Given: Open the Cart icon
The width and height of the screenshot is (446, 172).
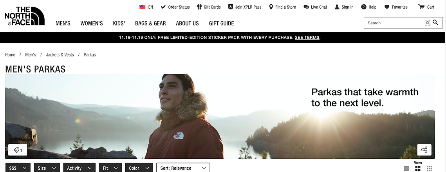Looking at the screenshot, I should pyautogui.click(x=421, y=7).
